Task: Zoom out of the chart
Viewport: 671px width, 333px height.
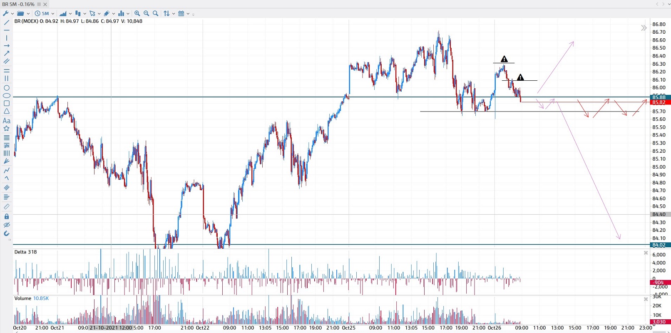Action: coord(146,13)
